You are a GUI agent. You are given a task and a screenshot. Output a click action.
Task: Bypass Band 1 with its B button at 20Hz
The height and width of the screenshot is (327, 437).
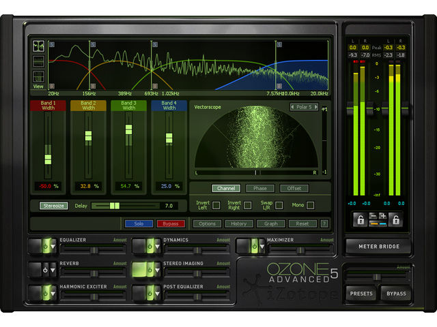(52, 86)
